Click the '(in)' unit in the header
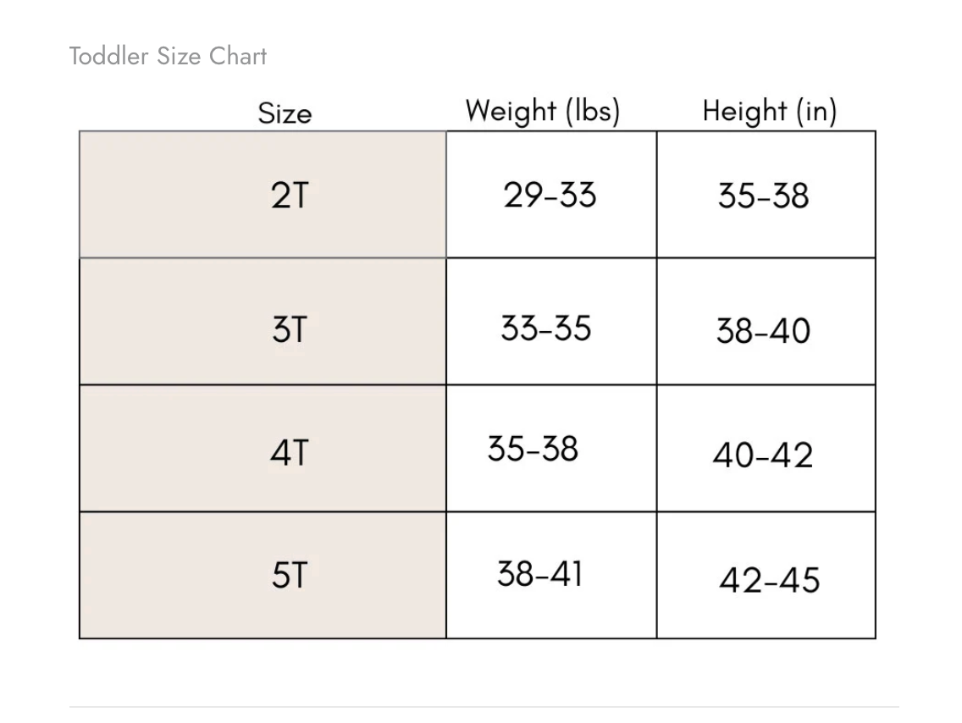962x723 pixels. pos(815,111)
